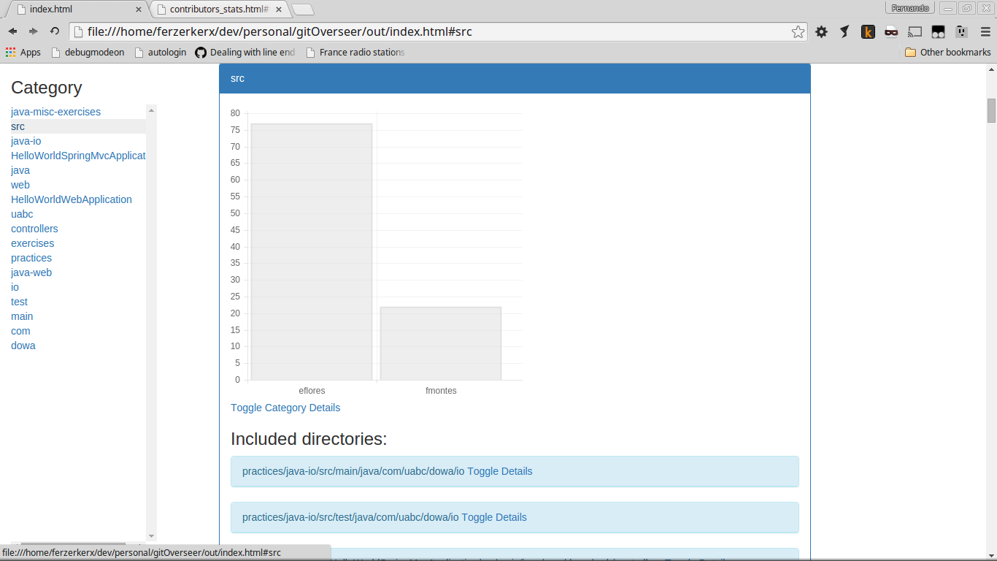Click the Included directories heading
997x561 pixels.
[309, 439]
